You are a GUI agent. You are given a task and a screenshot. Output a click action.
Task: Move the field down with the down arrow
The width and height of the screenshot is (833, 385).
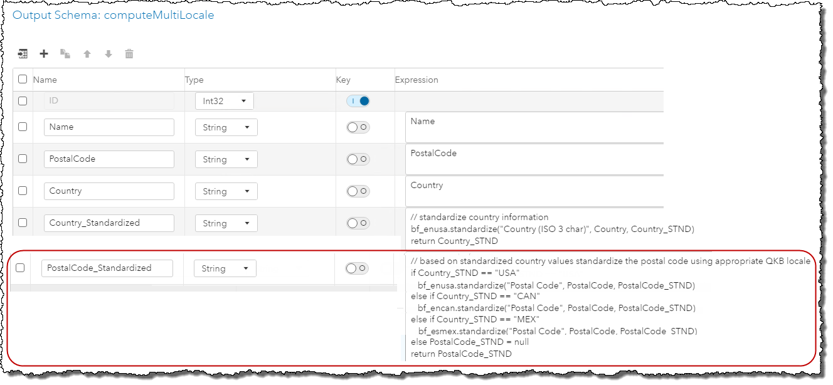point(109,54)
